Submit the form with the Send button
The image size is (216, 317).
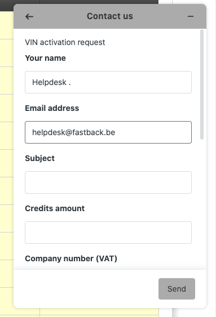click(177, 289)
